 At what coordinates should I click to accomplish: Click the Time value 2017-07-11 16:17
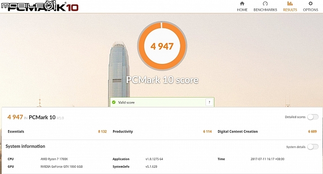pyautogui.click(x=267, y=159)
